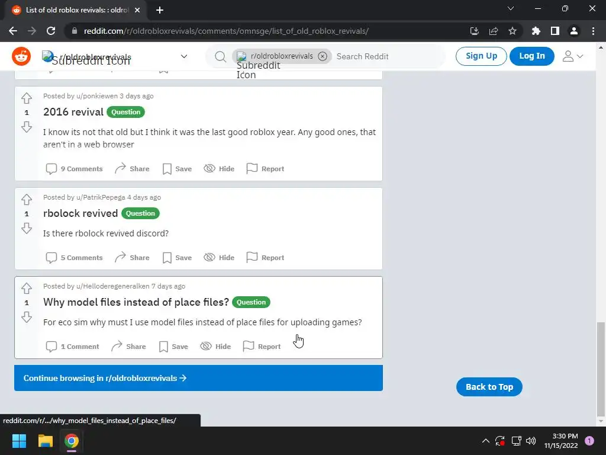Open the taskbar volume control
Image resolution: width=606 pixels, height=455 pixels.
click(x=531, y=441)
